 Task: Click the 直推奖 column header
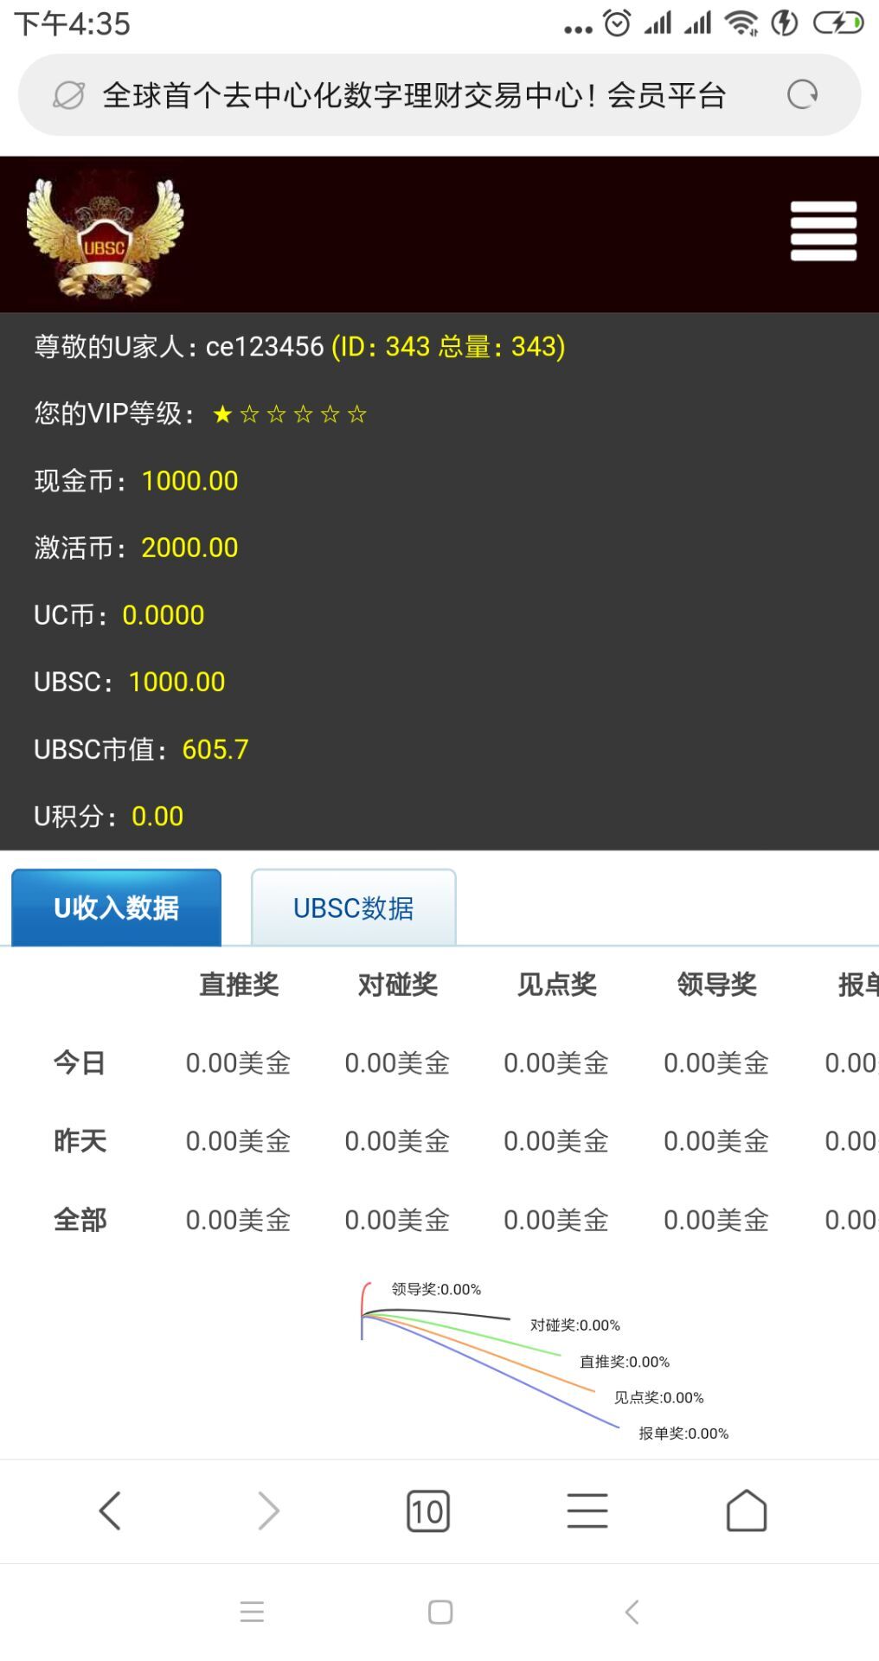coord(239,984)
